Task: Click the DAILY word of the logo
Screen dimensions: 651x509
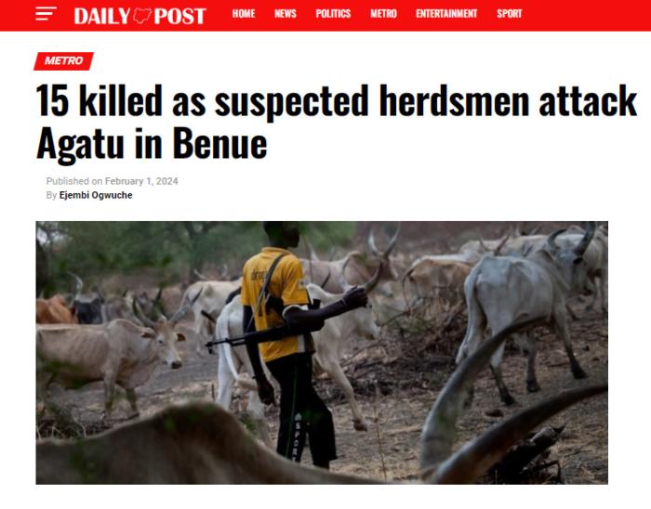Action: coord(102,16)
